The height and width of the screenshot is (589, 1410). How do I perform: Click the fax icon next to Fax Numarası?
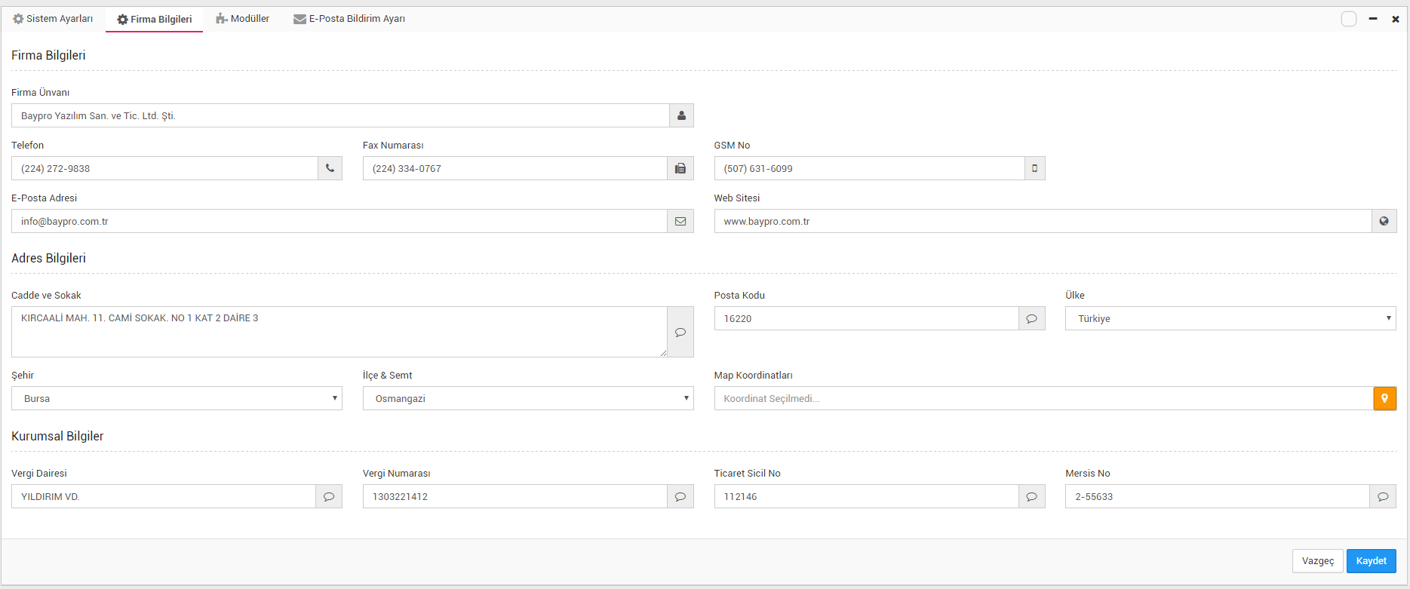tap(680, 168)
